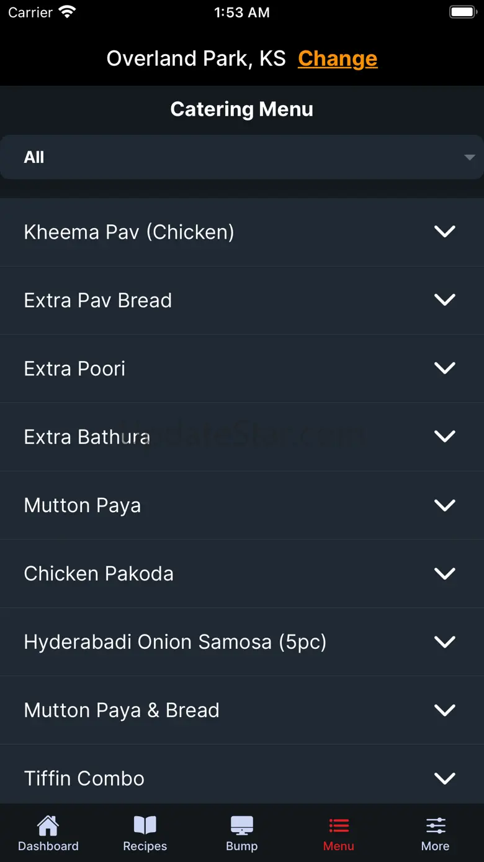
Task: Expand the Chicken Pakoda chevron
Action: 444,574
